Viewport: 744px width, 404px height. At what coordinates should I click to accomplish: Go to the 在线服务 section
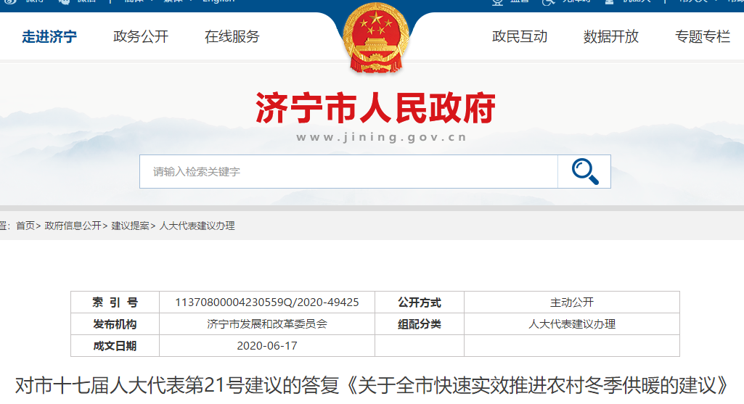(232, 37)
